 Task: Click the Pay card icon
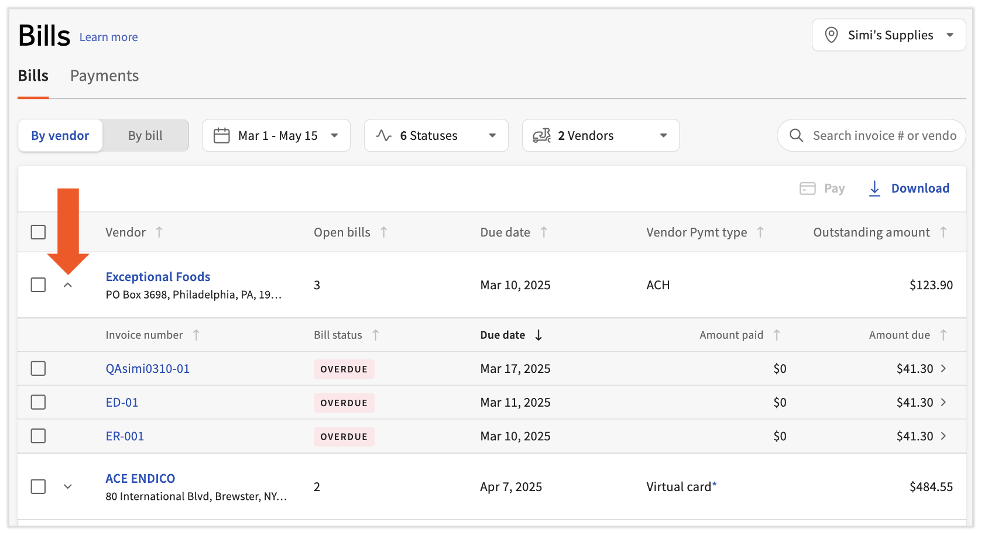pos(807,188)
